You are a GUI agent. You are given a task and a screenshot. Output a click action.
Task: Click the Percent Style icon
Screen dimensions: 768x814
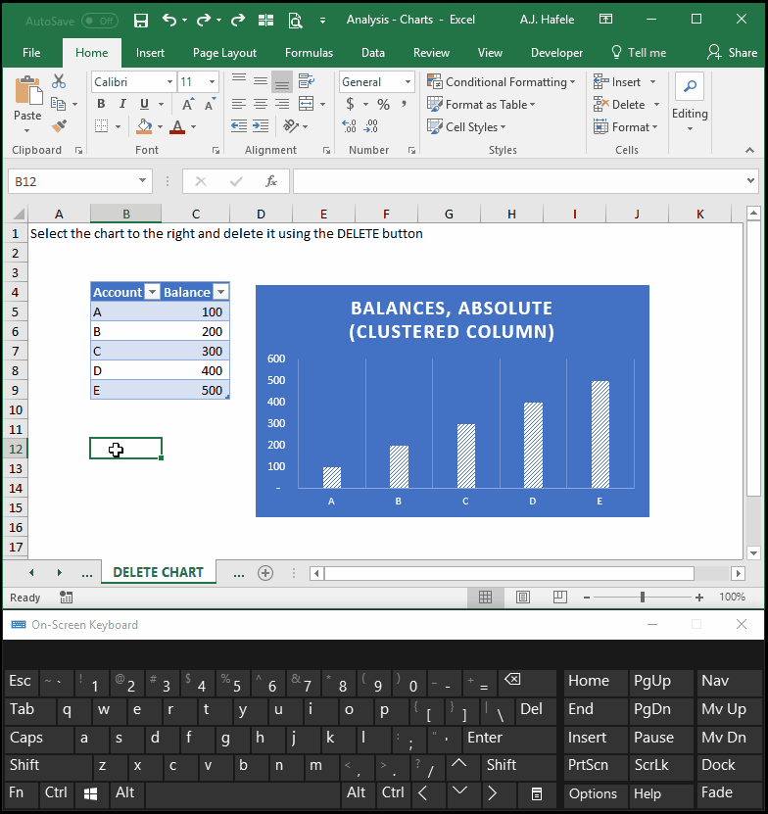coord(383,105)
